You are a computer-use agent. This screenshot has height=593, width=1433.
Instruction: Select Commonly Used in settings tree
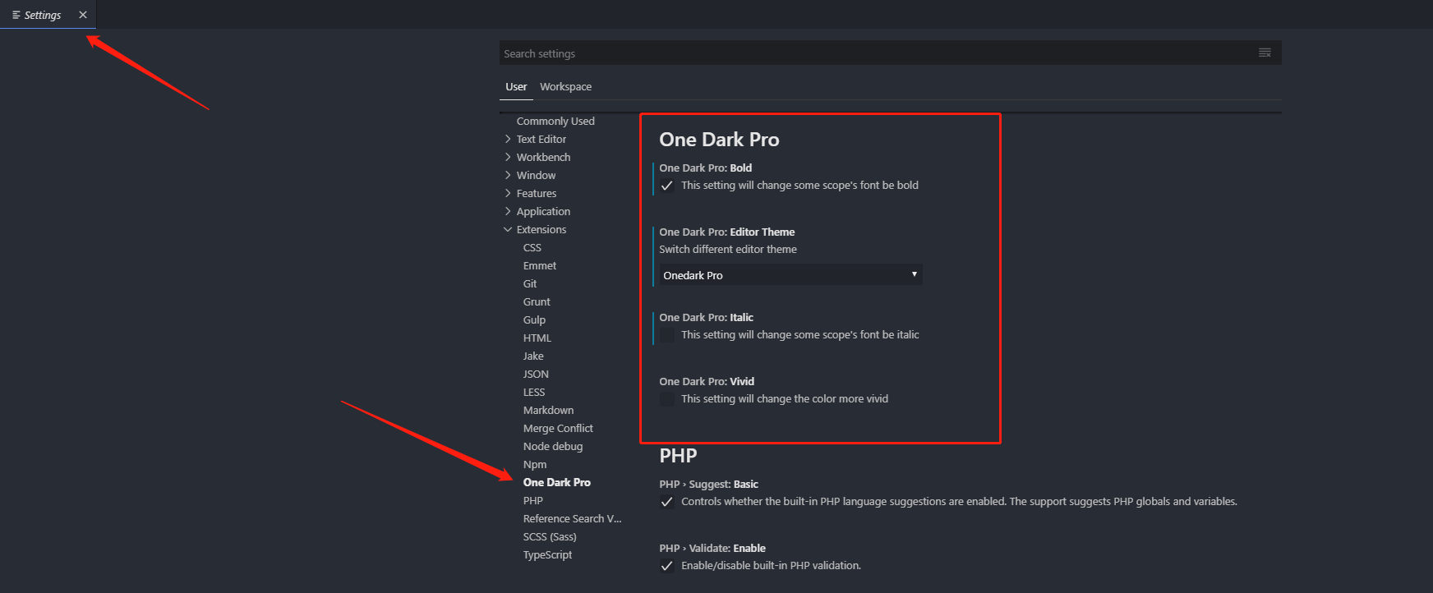[555, 121]
